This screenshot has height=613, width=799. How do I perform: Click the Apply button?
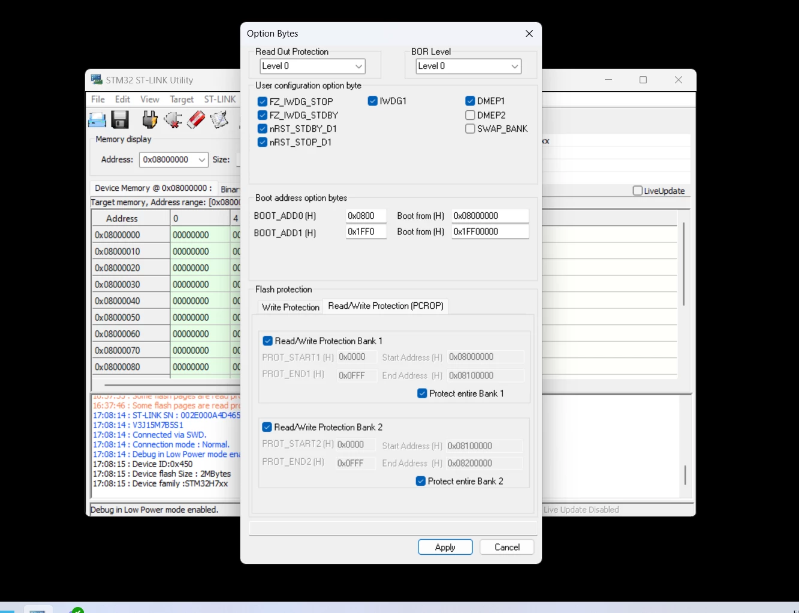point(445,547)
